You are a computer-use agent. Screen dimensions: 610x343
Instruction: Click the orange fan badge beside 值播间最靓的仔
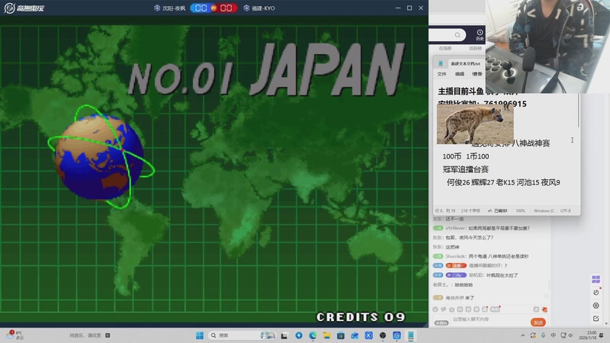coord(456,265)
